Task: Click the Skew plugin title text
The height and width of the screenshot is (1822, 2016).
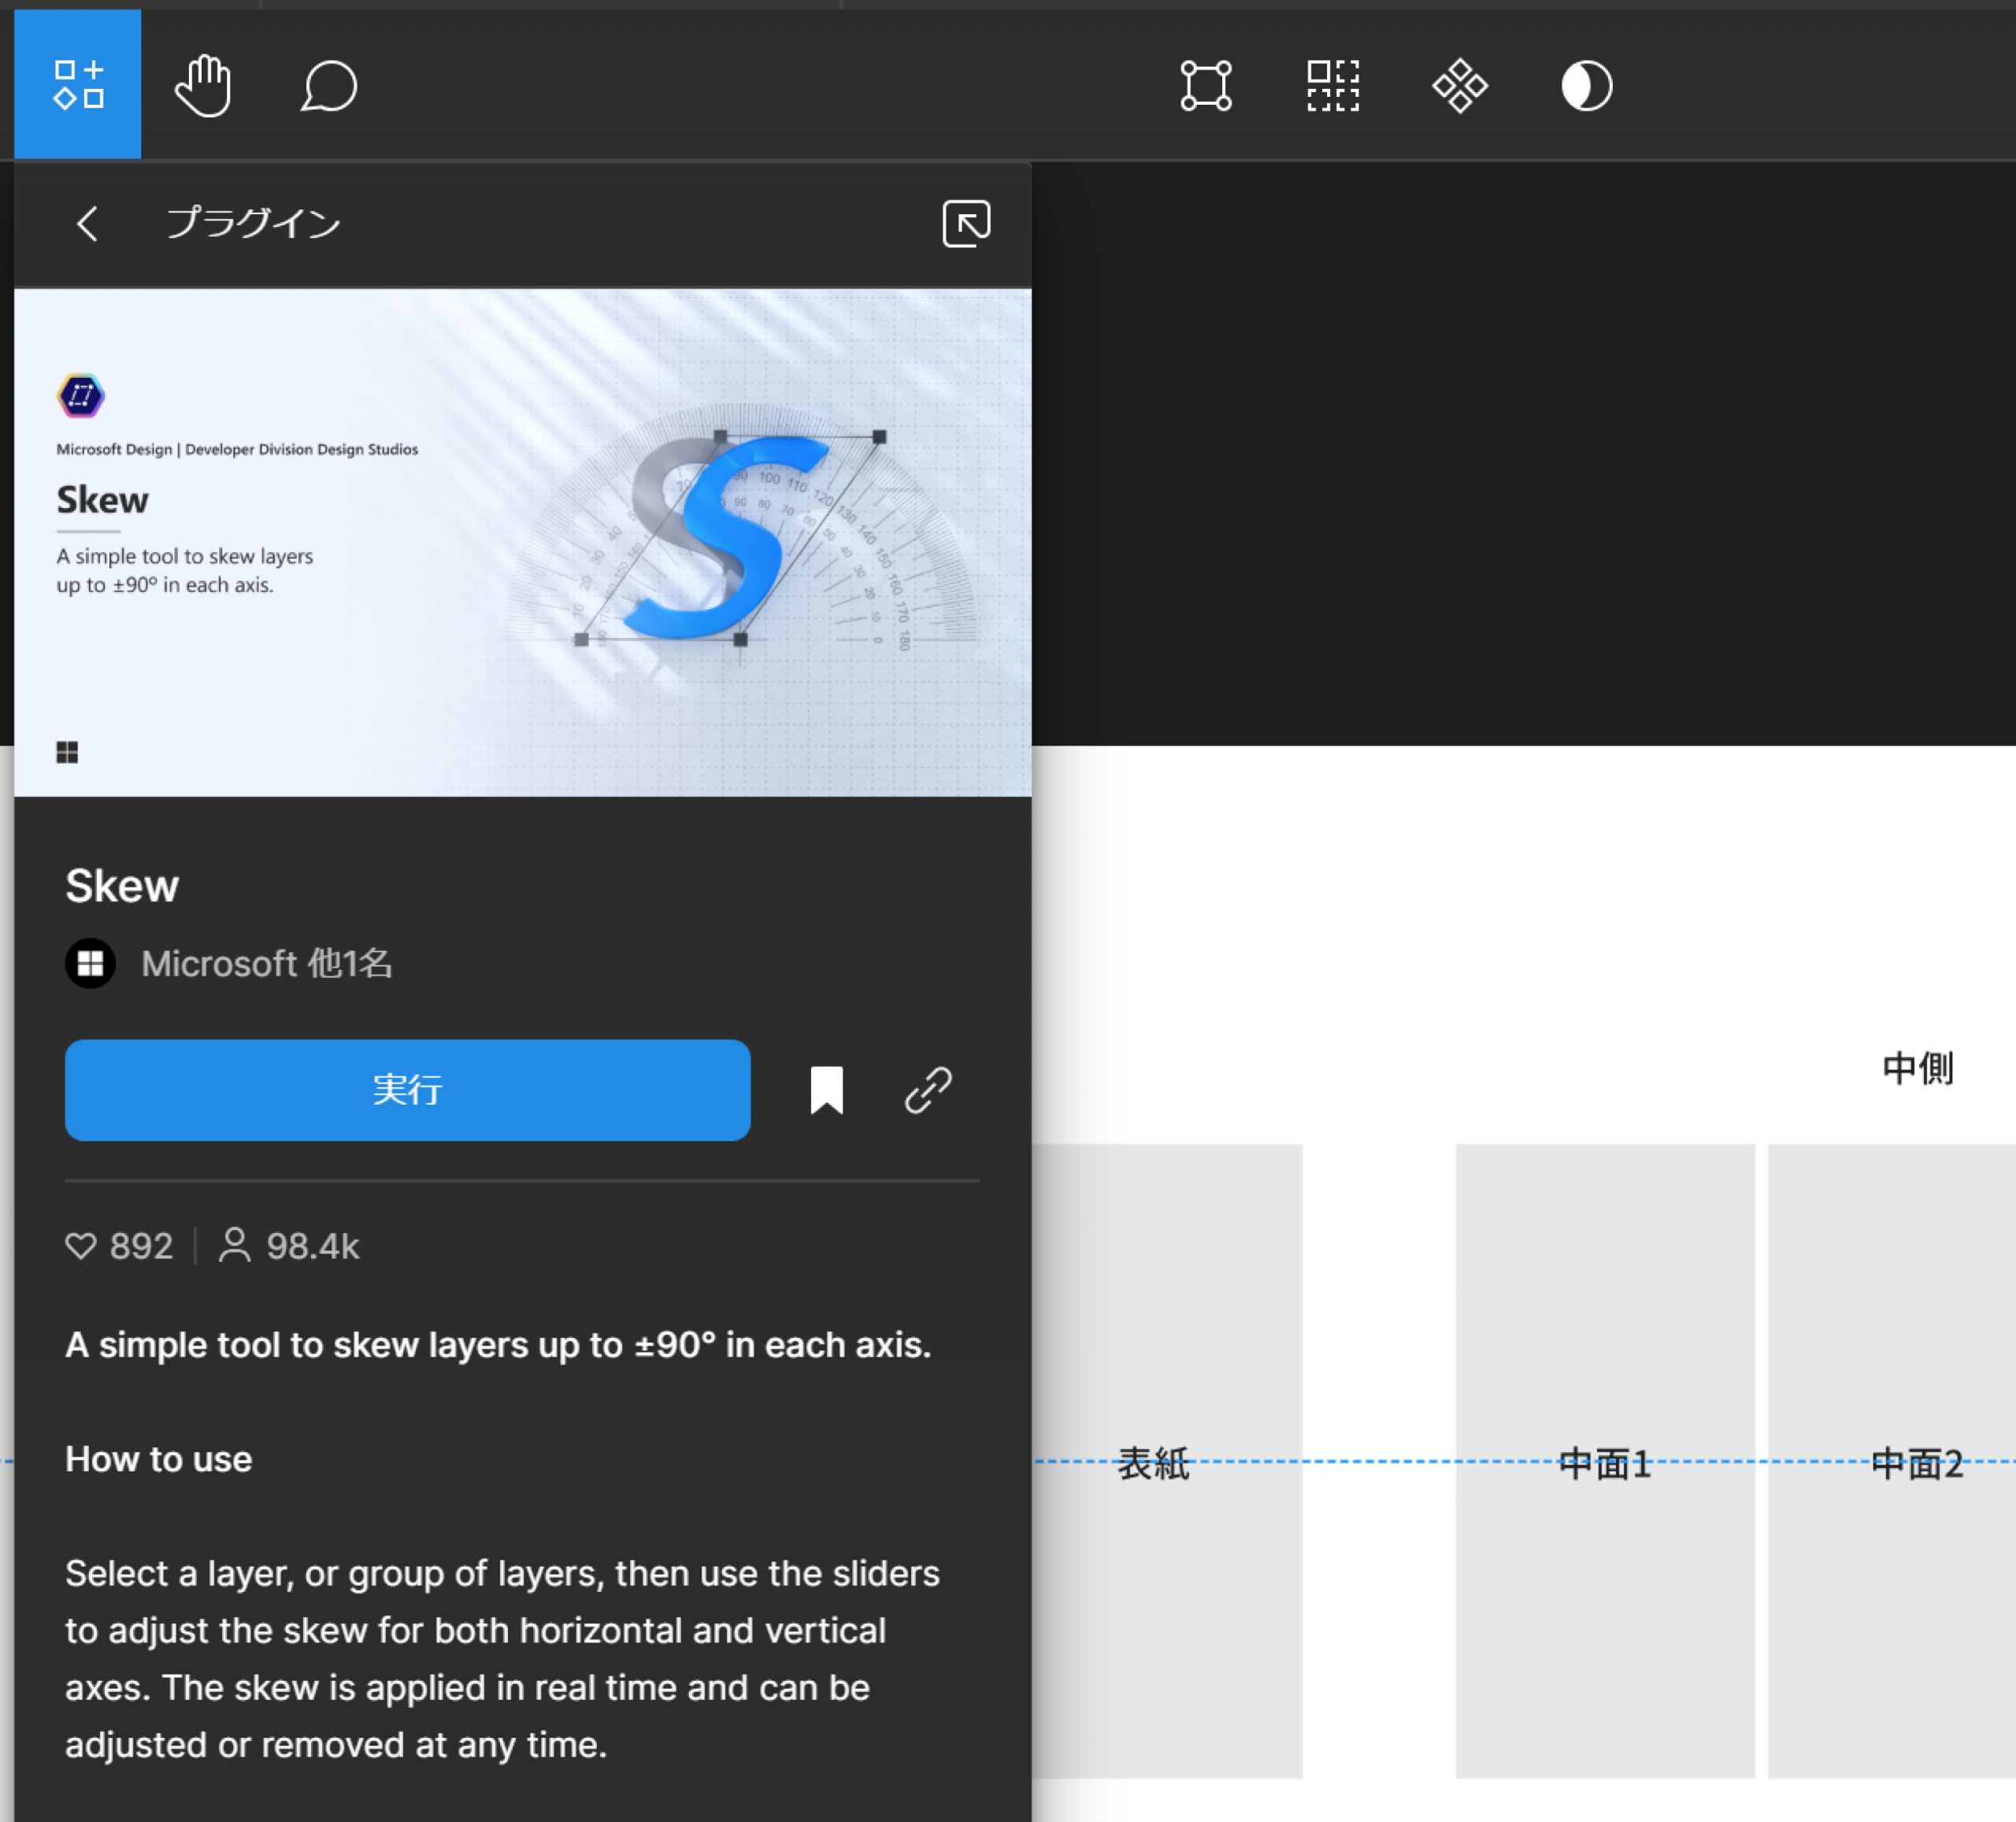Action: 122,886
